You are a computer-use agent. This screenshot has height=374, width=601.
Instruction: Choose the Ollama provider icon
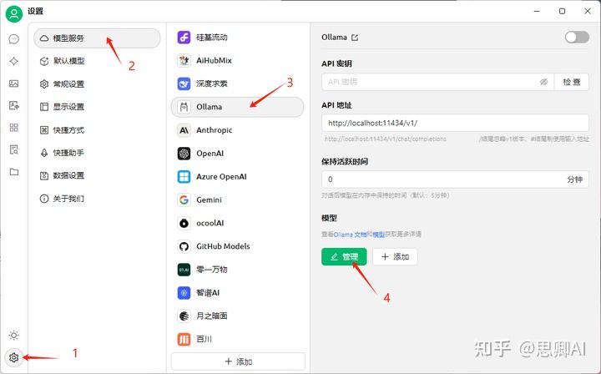[184, 107]
